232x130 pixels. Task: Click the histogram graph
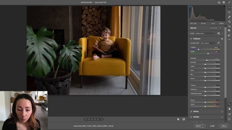pos(207,14)
